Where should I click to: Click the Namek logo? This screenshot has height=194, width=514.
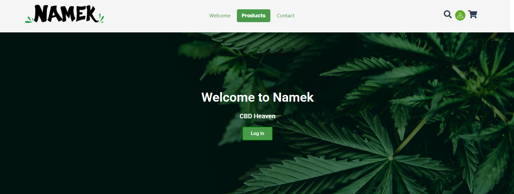(65, 14)
